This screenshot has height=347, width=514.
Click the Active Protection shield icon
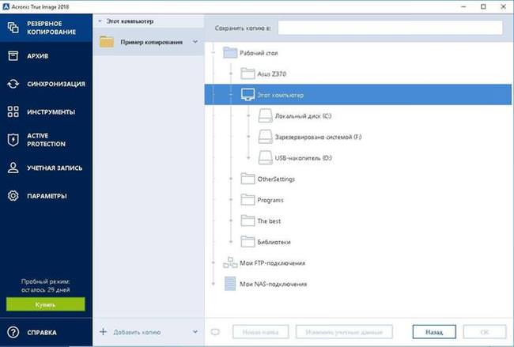[13, 140]
